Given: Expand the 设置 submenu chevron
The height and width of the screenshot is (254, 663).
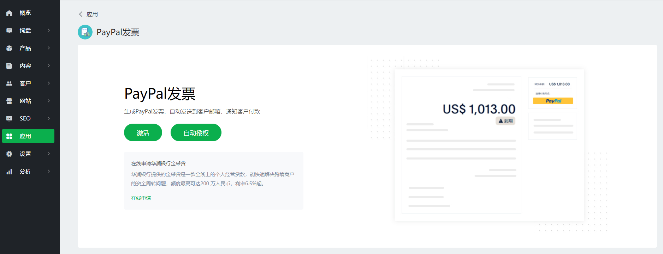Looking at the screenshot, I should (49, 154).
